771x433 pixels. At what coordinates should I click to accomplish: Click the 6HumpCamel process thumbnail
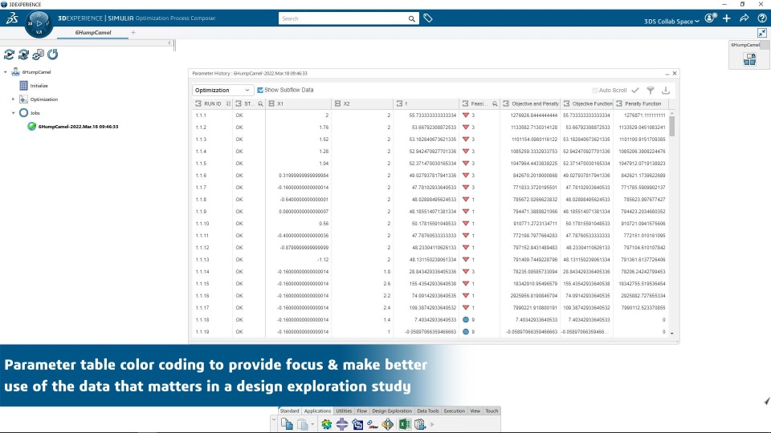click(x=750, y=59)
